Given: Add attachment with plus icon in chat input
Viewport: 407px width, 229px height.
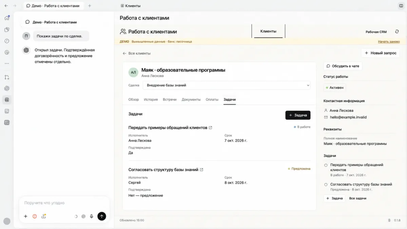Looking at the screenshot, I should point(26,216).
